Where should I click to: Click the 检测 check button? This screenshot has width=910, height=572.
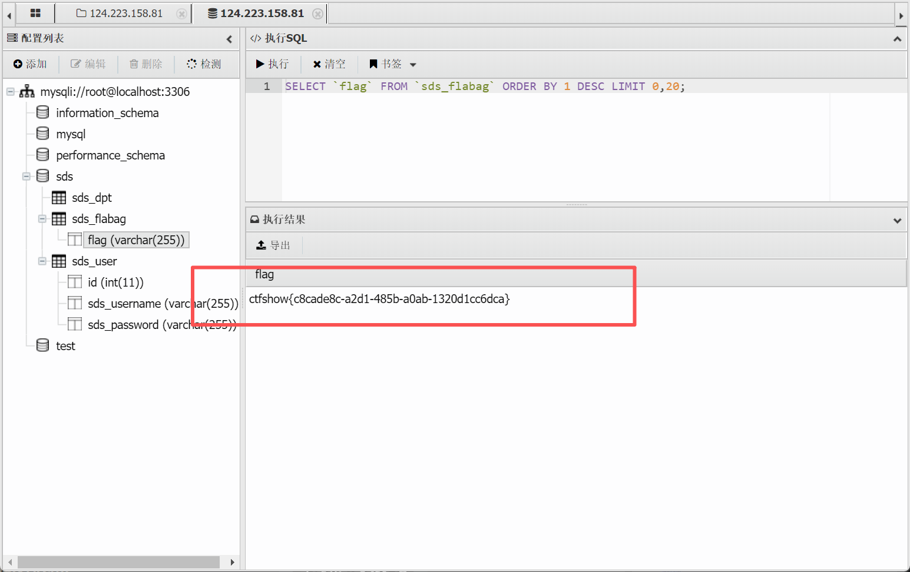point(204,64)
